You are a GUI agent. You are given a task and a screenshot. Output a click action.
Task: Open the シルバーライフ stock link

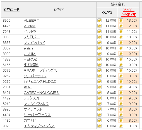(35, 76)
